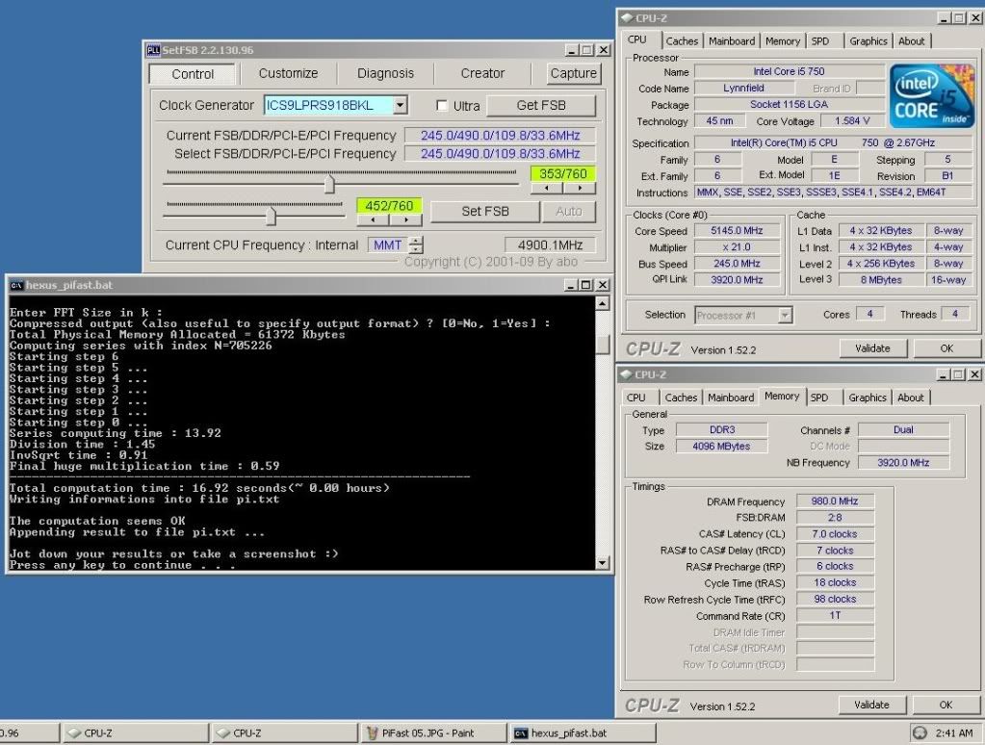Select the SPD tab in the top CPU-Z window

pos(819,40)
